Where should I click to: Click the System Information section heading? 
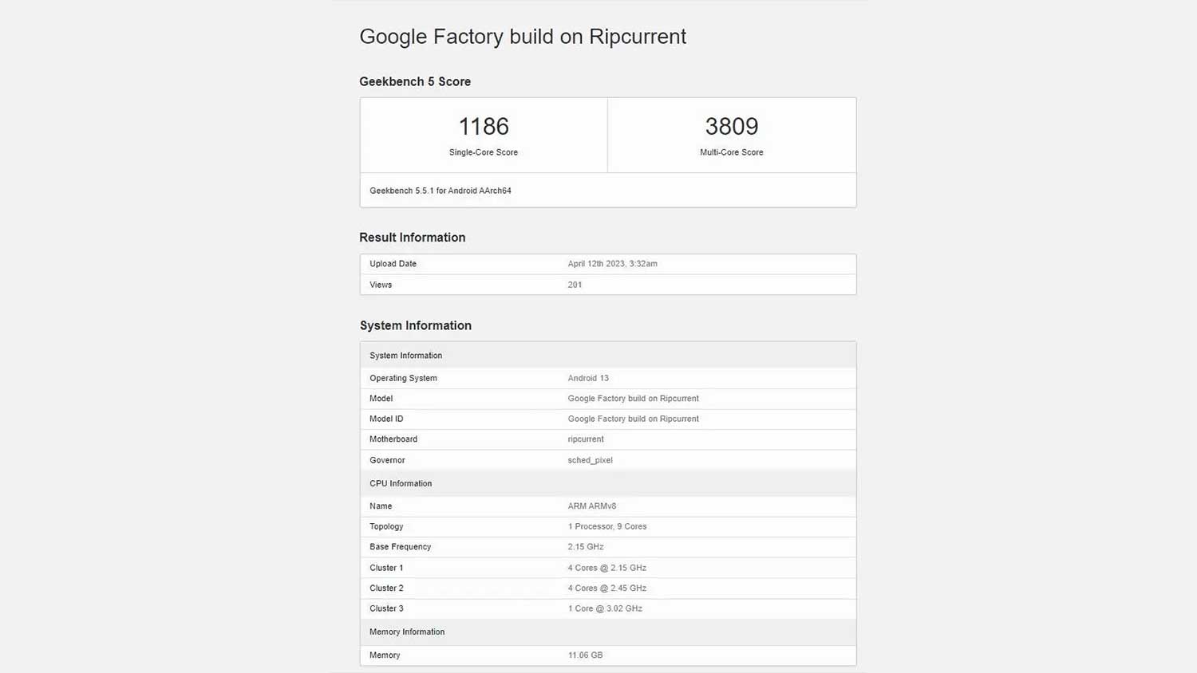tap(416, 325)
